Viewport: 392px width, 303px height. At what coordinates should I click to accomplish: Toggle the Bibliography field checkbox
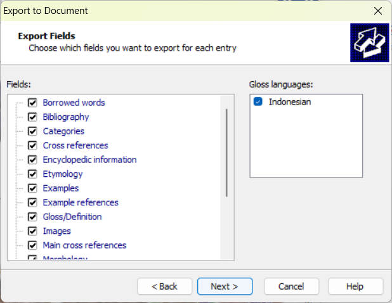[33, 117]
